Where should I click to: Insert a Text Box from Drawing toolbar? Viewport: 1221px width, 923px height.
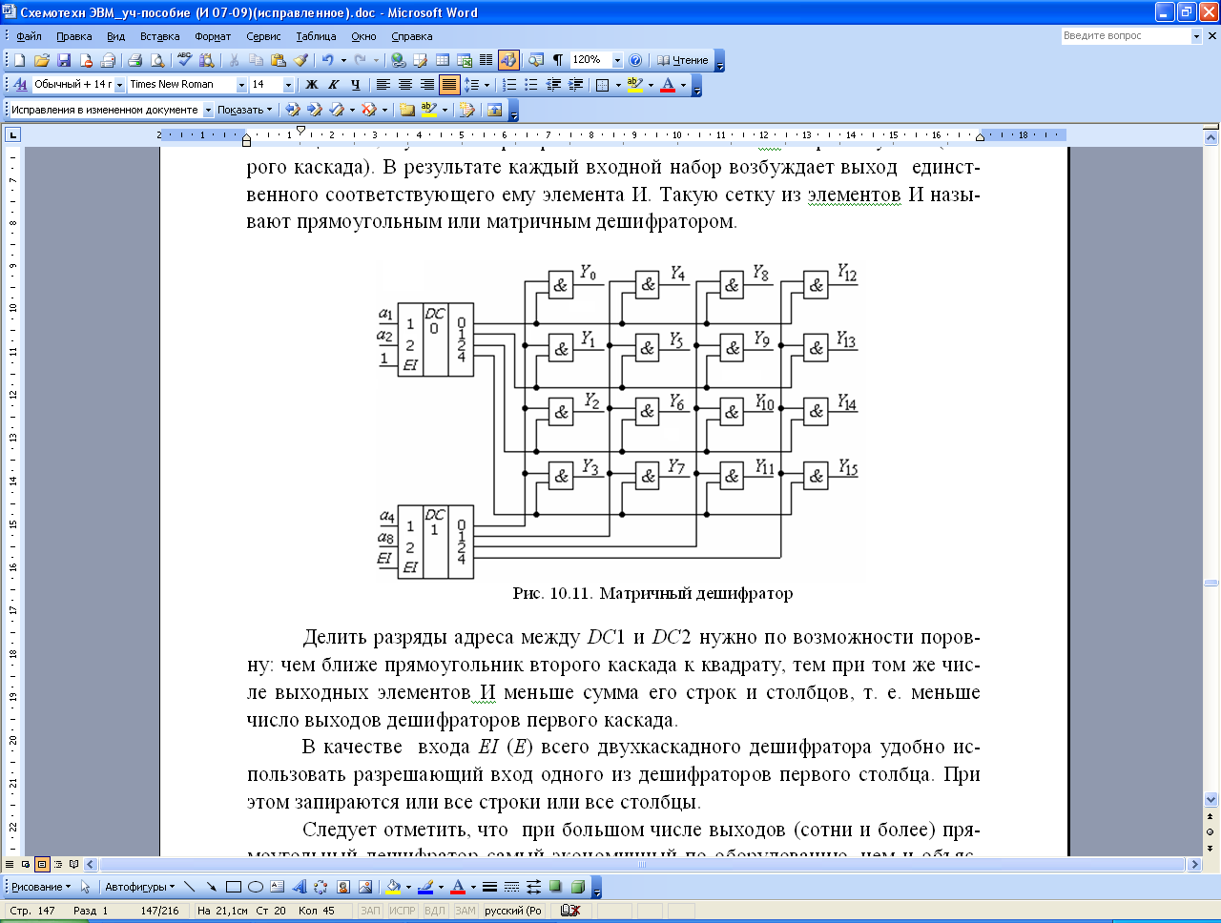(x=277, y=887)
